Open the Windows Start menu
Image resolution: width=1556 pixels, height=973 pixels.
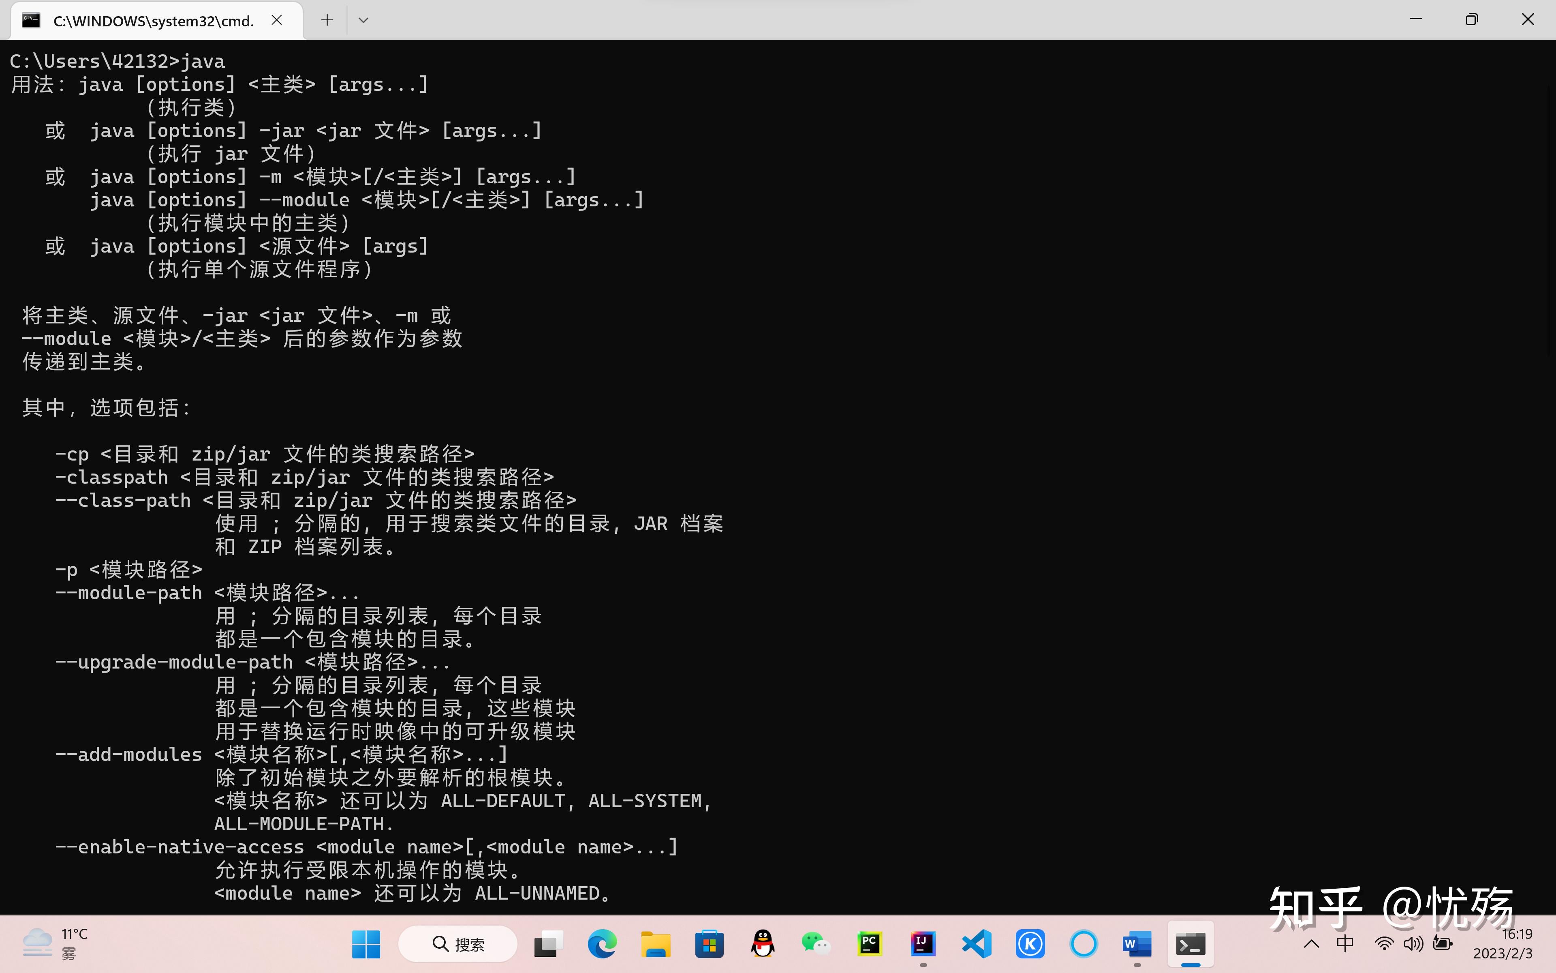click(366, 944)
